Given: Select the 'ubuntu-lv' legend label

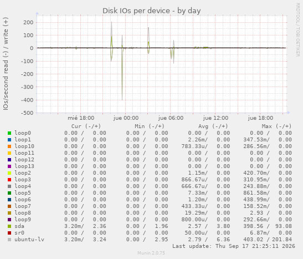Looking at the screenshot, I should coord(29,240).
